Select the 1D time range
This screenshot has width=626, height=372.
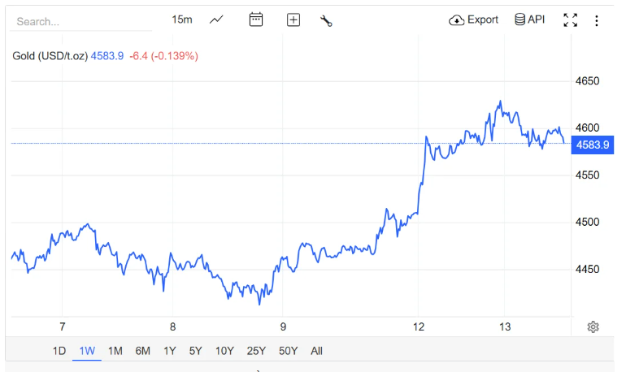tap(59, 351)
